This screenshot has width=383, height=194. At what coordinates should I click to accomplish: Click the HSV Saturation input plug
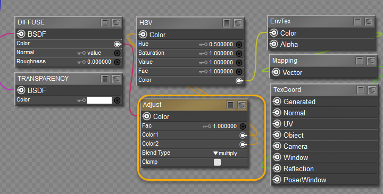(239, 54)
